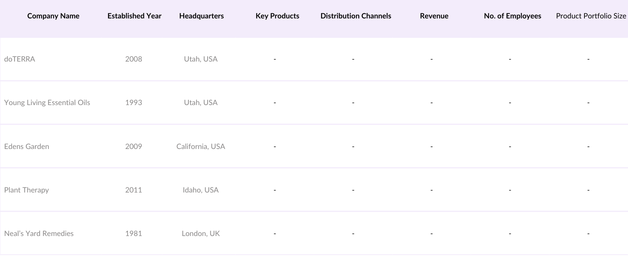The height and width of the screenshot is (256, 628).
Task: Select the Idaho, USA headquarters cell
Action: pos(201,190)
